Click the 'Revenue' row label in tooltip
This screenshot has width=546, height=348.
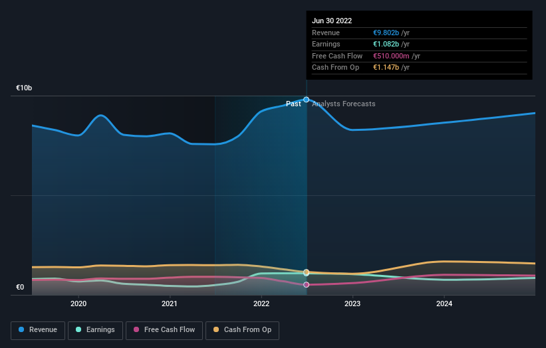[x=326, y=33]
